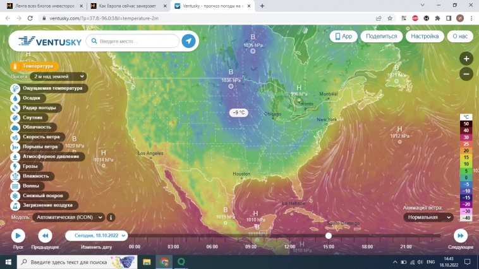This screenshot has width=479, height=269.
Task: Select the Атмосферное давление label button
Action: tap(51, 157)
